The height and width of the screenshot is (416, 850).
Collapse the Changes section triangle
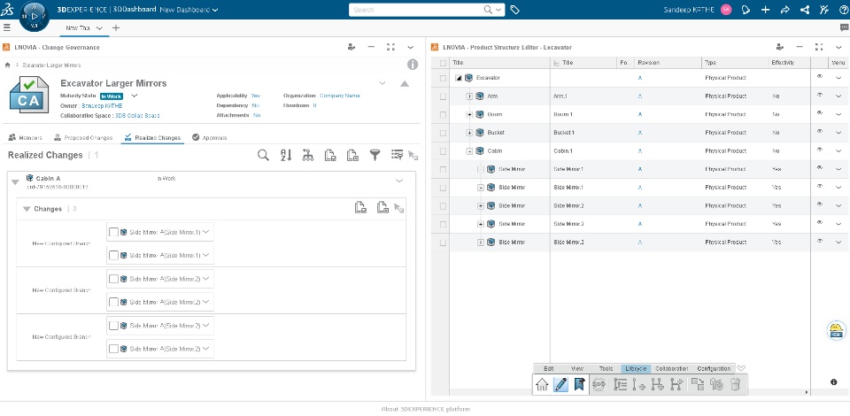(x=27, y=209)
